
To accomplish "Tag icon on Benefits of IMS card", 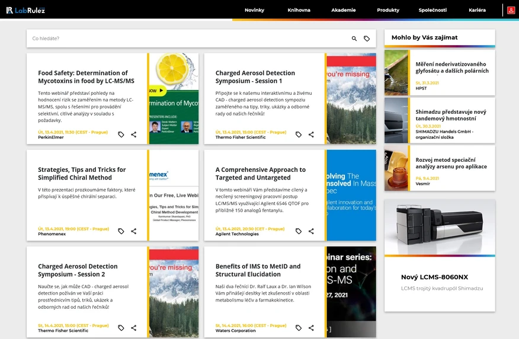I will pos(299,328).
